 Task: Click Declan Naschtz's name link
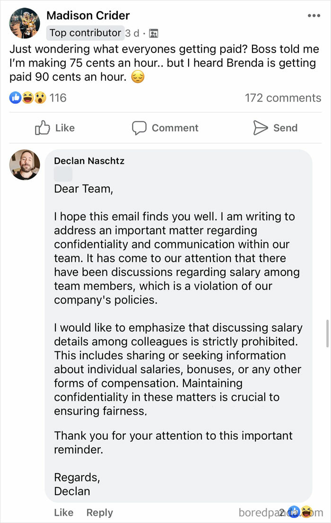click(x=89, y=161)
